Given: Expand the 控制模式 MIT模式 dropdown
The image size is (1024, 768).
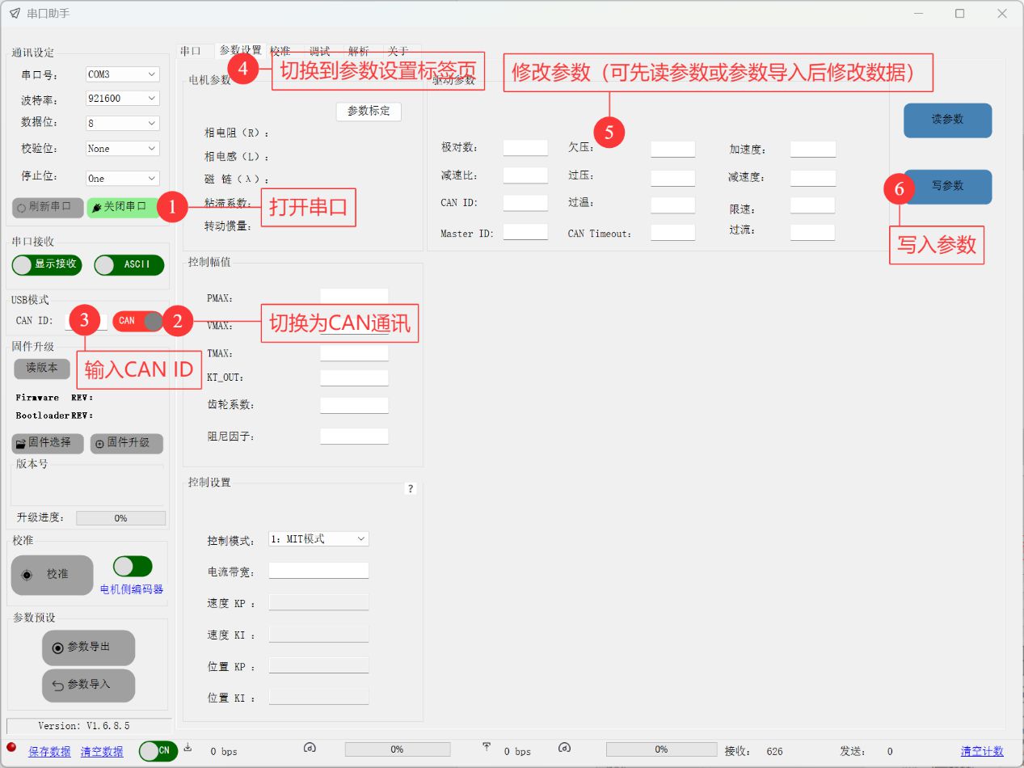Looking at the screenshot, I should [x=318, y=539].
